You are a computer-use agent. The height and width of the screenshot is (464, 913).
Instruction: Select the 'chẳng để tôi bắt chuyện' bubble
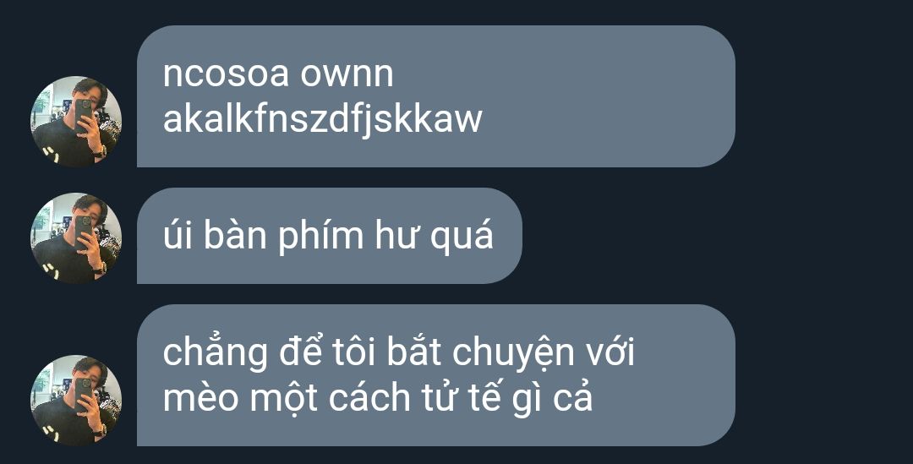436,375
